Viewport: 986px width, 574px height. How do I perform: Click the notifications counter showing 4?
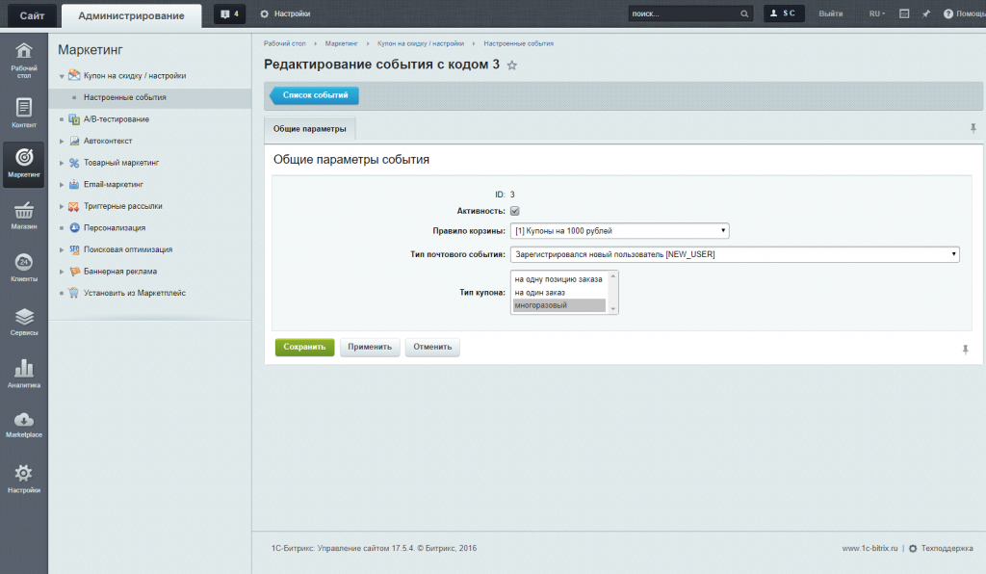click(229, 14)
